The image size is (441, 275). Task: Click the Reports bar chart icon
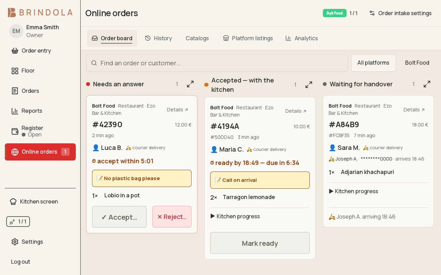tap(15, 111)
